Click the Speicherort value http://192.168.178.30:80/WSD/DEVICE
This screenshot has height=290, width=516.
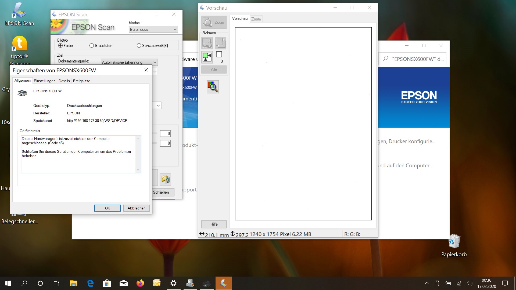[97, 121]
